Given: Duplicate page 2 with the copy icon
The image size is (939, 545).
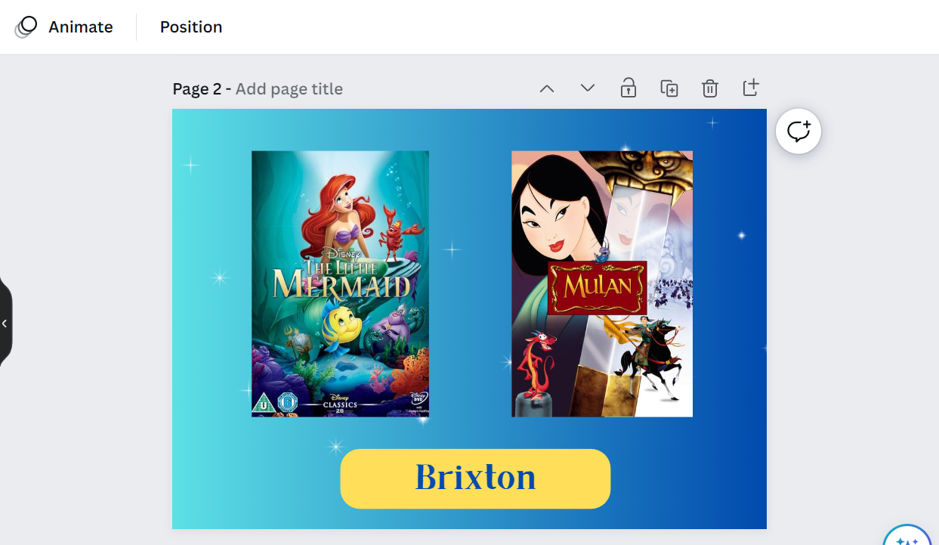Looking at the screenshot, I should [669, 88].
